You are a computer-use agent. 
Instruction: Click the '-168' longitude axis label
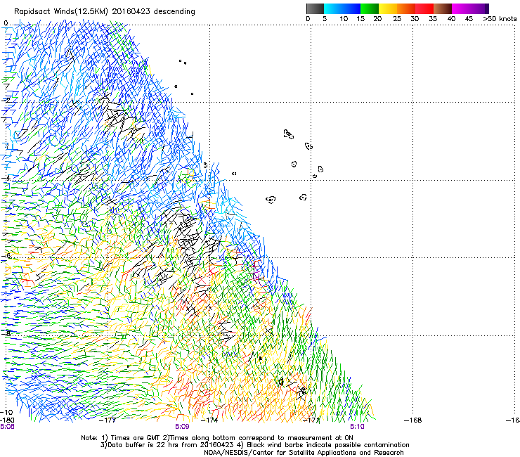pyautogui.click(x=413, y=420)
